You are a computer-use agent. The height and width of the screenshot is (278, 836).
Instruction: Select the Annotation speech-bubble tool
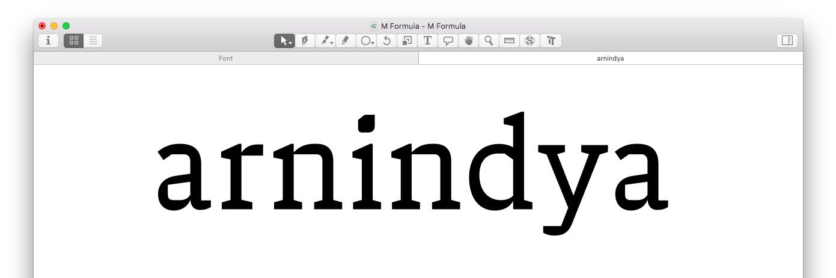pyautogui.click(x=448, y=41)
